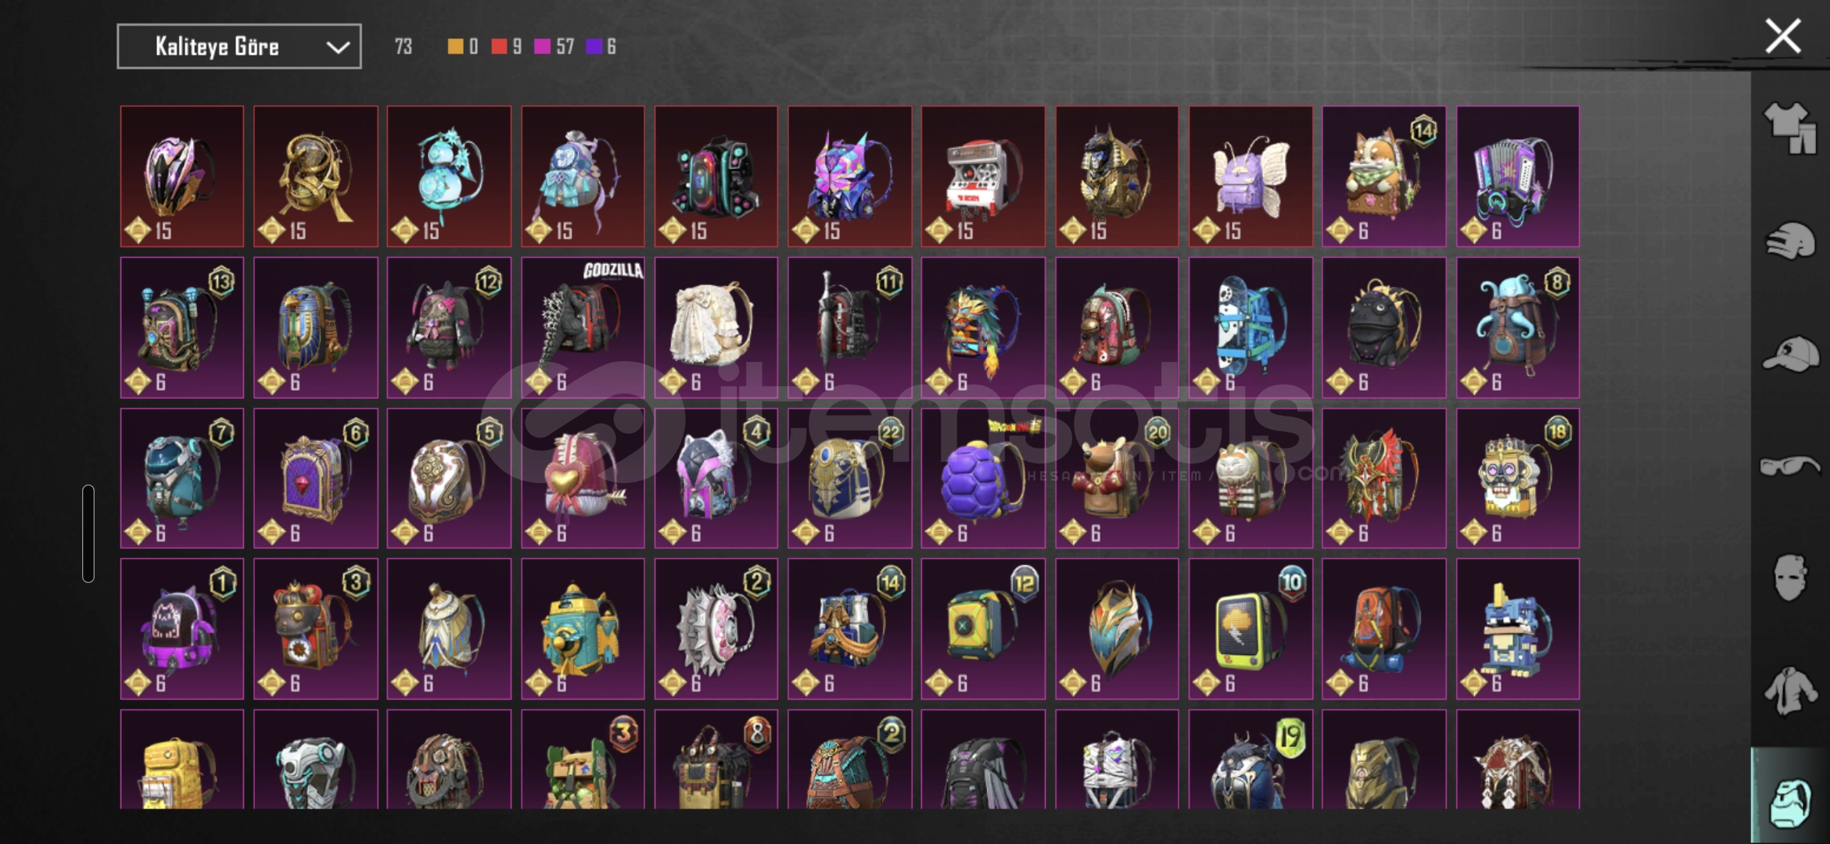Open the cap headwear category

click(x=1789, y=354)
